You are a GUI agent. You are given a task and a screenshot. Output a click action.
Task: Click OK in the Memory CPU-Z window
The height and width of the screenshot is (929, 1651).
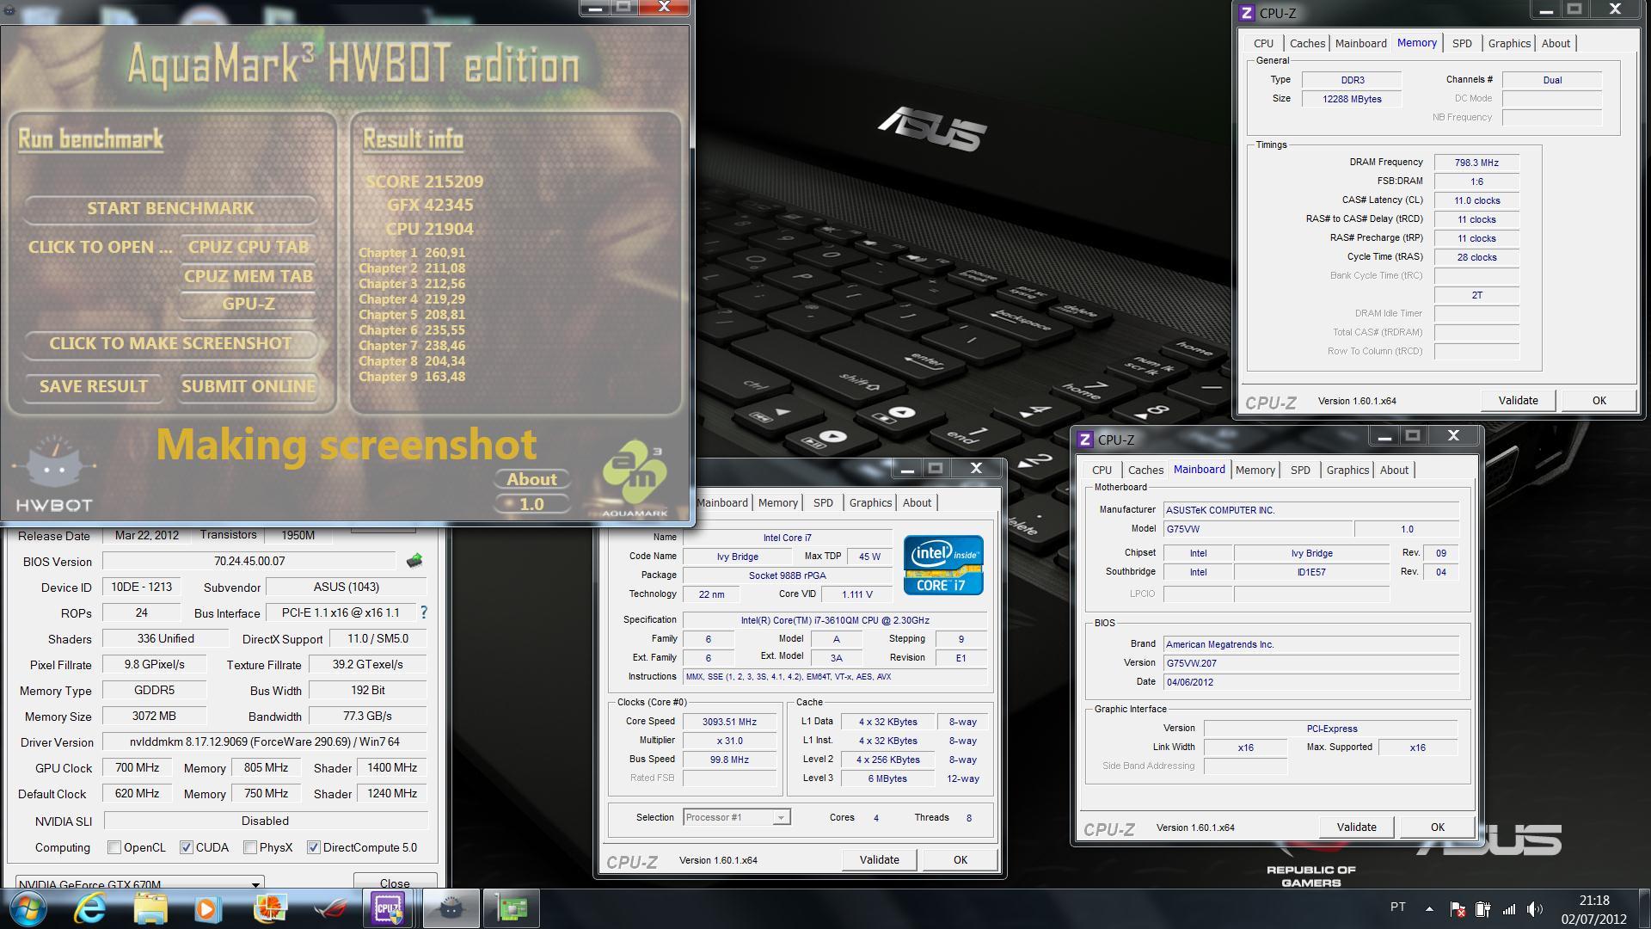1599,400
